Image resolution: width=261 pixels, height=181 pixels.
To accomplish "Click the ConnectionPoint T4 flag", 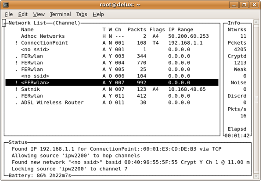I will [x=155, y=43].
